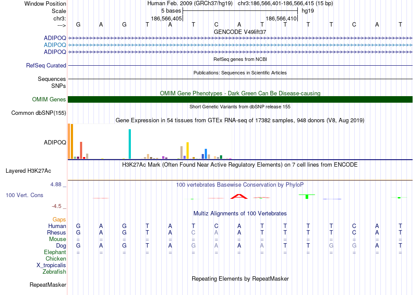Click the Scale label in the ruler
The image size is (413, 295).
[59, 11]
